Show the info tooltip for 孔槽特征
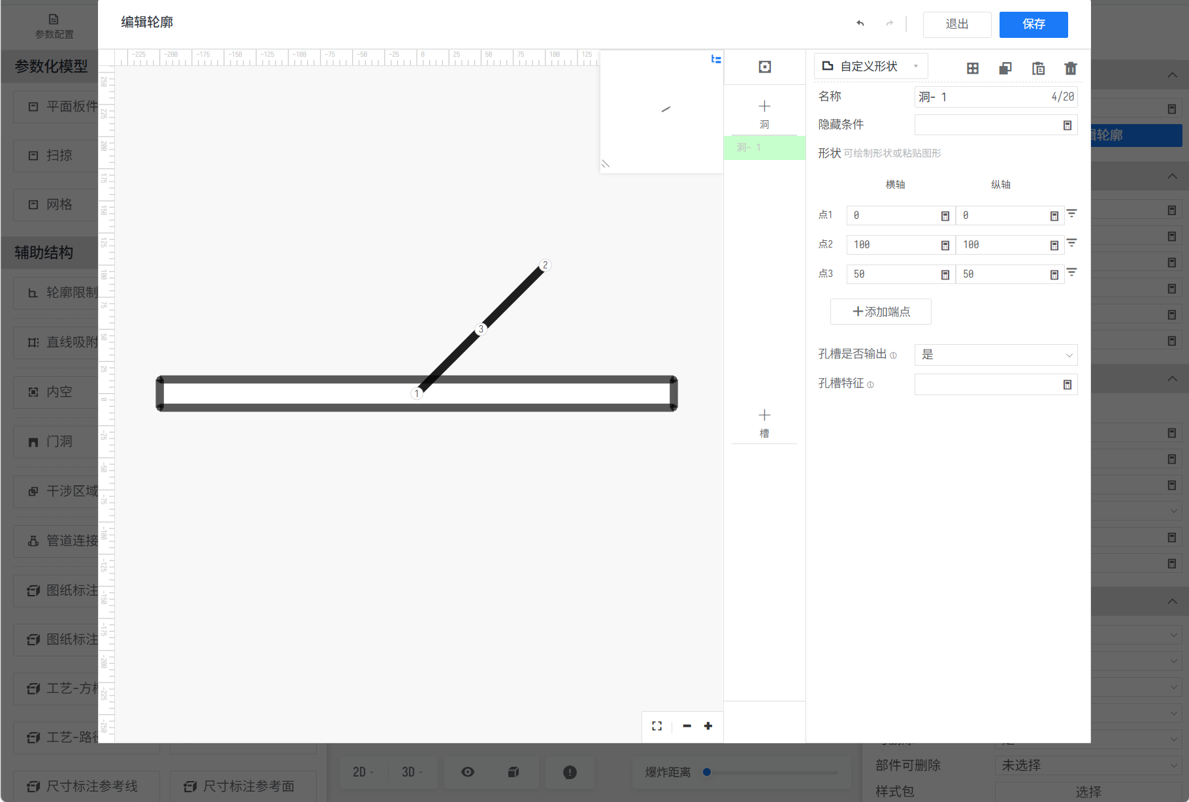This screenshot has width=1189, height=802. (870, 385)
